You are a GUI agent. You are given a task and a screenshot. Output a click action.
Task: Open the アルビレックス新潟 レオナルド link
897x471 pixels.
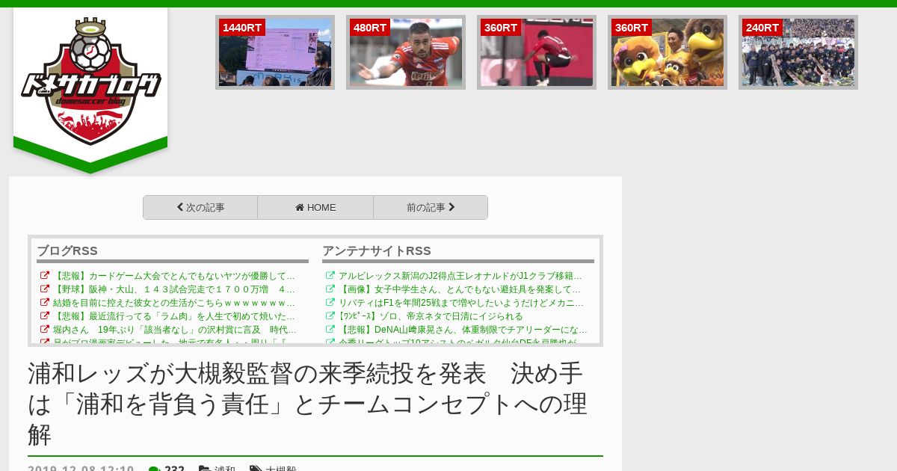point(460,276)
